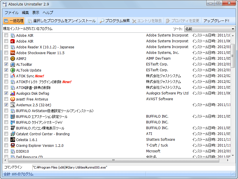This screenshot has width=238, height=179.
Task: Open the 編集 menu
Action: [25, 13]
